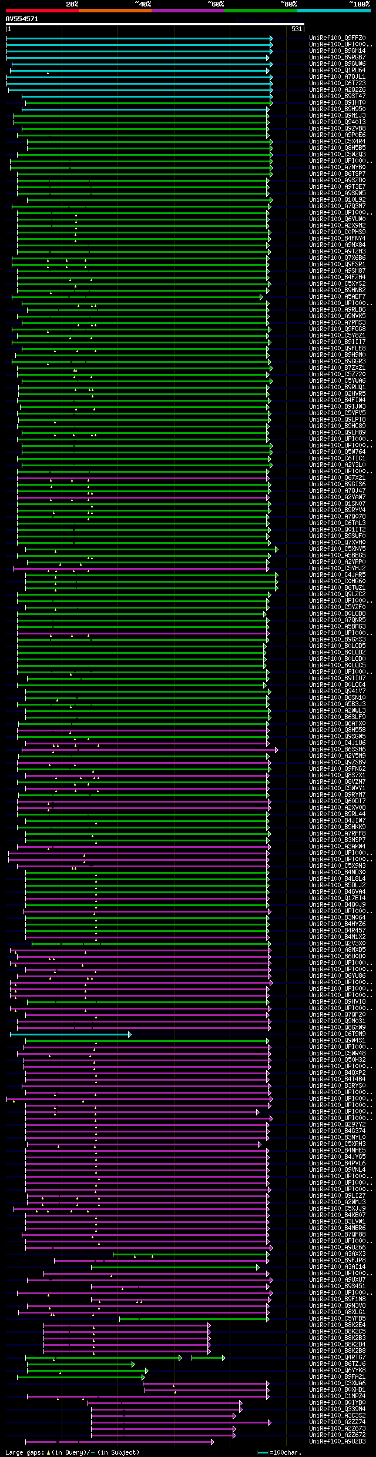Open hit UniRef100_C6T723
Image resolution: width=376 pixels, height=1457 pixels.
tap(337, 83)
